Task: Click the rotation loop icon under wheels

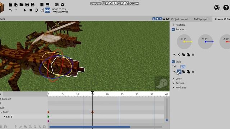Action: [x=179, y=55]
